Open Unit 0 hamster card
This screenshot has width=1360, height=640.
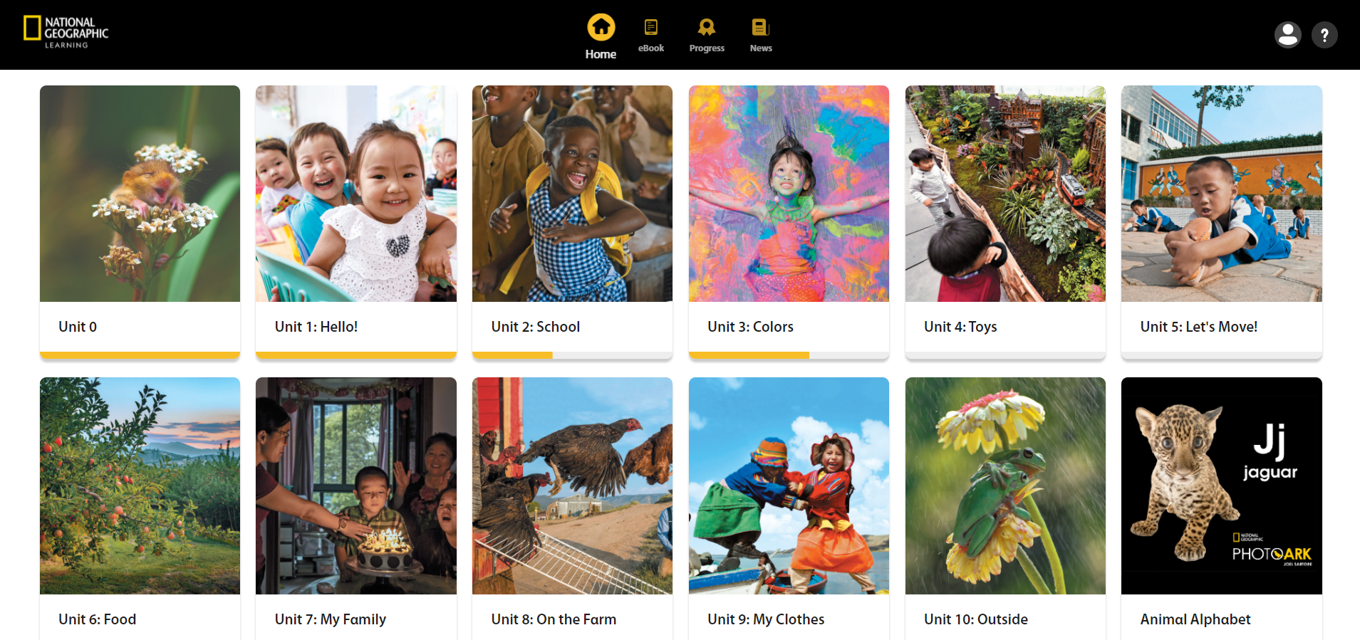140,222
